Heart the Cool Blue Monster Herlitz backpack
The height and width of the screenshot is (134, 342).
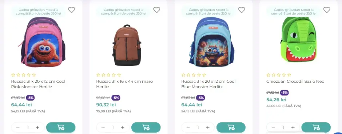[x=242, y=10]
